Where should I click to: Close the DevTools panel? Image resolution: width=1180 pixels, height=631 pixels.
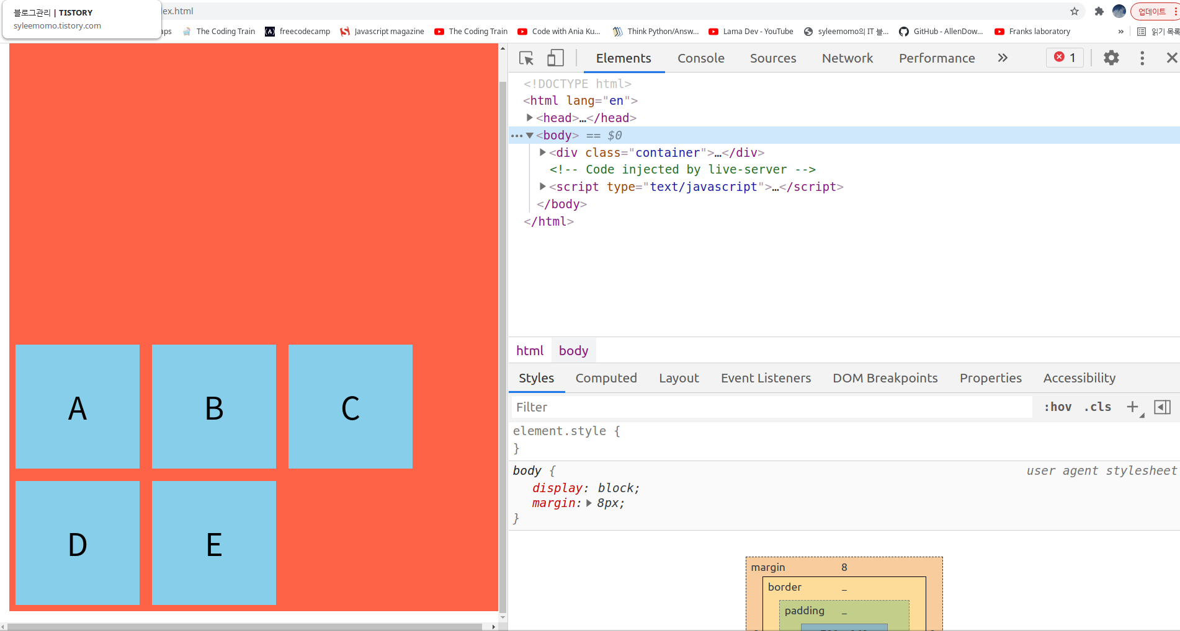click(1171, 58)
